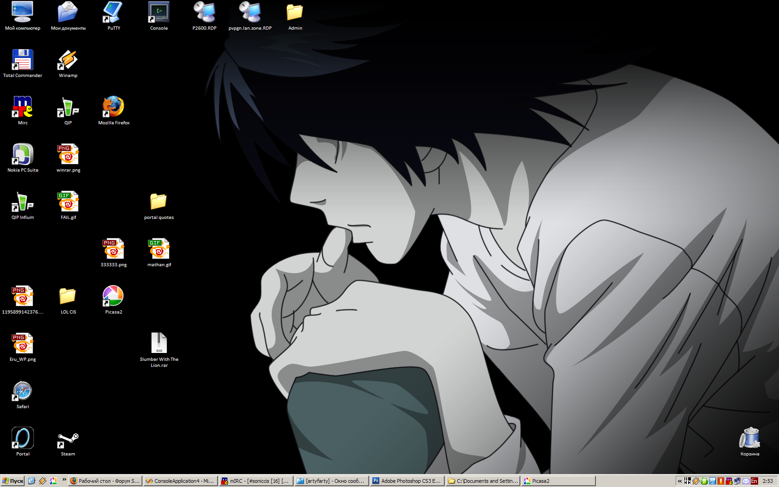Launch the PuTTY shortcut
The image size is (779, 487).
pos(113,16)
